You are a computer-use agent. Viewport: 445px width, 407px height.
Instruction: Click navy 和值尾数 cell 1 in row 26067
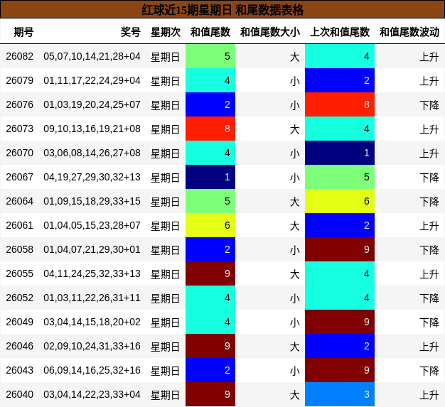[x=210, y=177]
